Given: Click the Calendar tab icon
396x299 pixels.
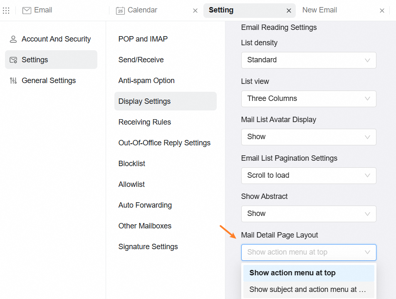Looking at the screenshot, I should 120,10.
